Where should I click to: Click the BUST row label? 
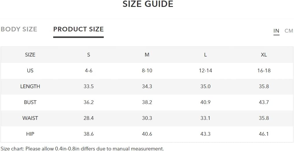tap(30, 102)
